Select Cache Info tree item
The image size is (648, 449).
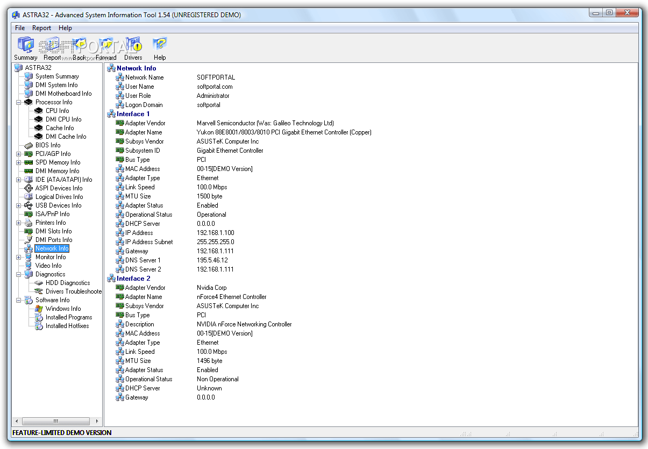[60, 128]
